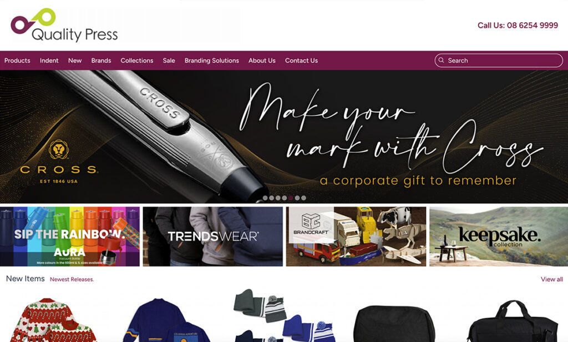Open the Brands menu
This screenshot has width=568, height=342.
[101, 61]
